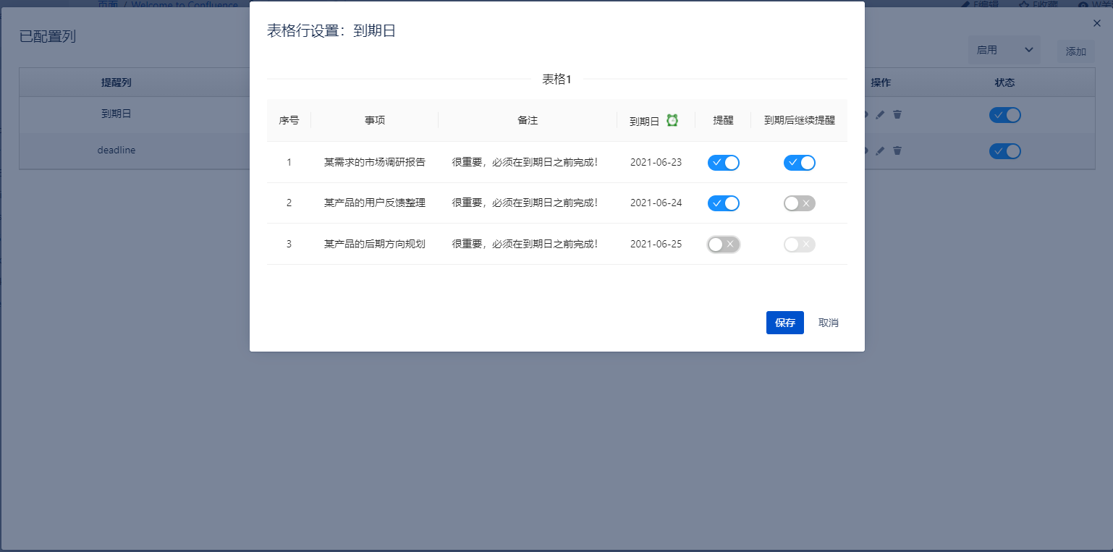The width and height of the screenshot is (1113, 552).
Task: Select the 某产品的用户反馈整理 table cell
Action: coord(374,203)
